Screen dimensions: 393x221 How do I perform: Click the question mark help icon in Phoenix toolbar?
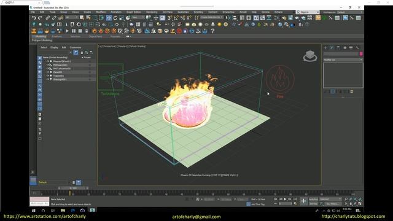(212, 31)
